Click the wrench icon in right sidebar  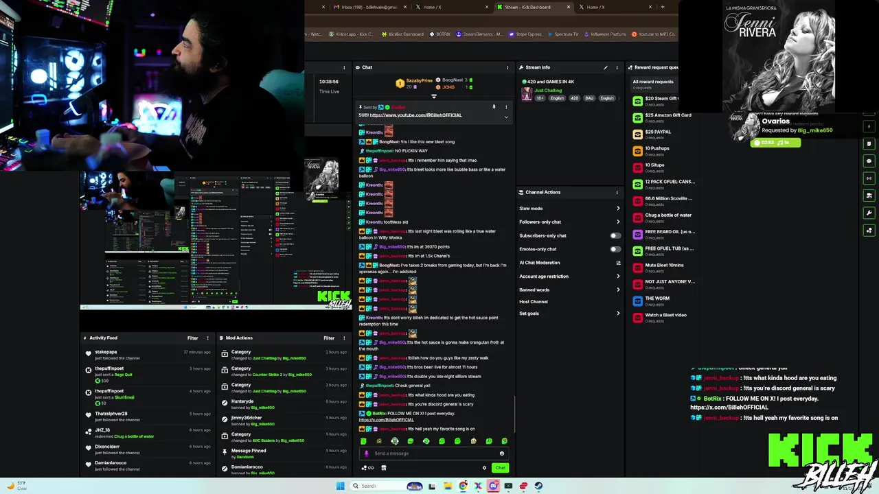point(869,213)
